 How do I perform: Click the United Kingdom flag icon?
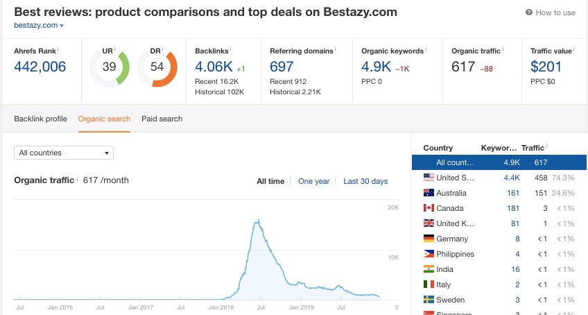[429, 223]
